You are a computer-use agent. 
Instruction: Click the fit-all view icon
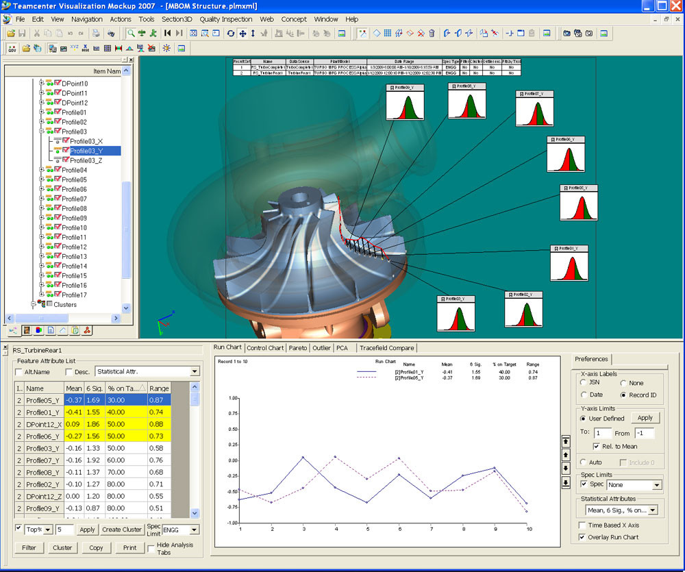coord(194,33)
